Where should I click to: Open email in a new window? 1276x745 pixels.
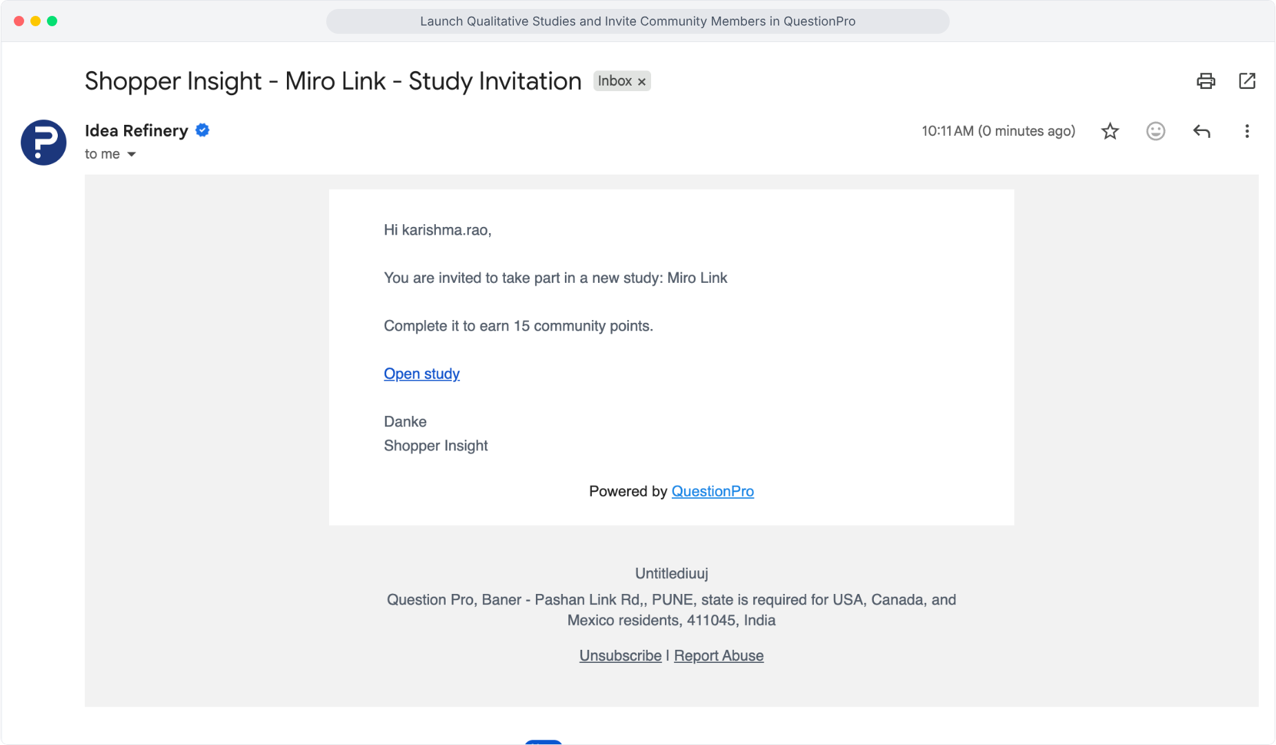pyautogui.click(x=1247, y=81)
